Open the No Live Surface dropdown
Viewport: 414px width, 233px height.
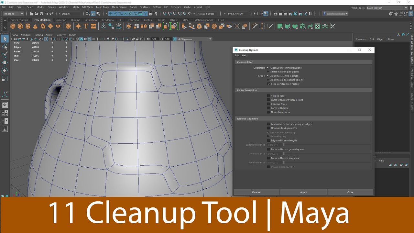tap(207, 14)
